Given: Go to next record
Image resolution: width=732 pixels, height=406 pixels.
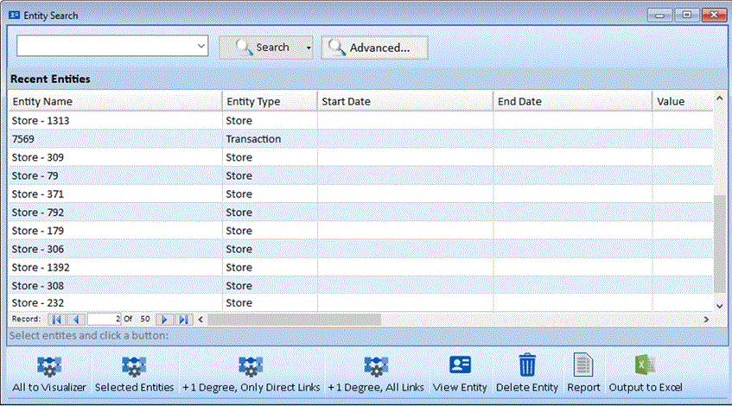Looking at the screenshot, I should (x=164, y=320).
